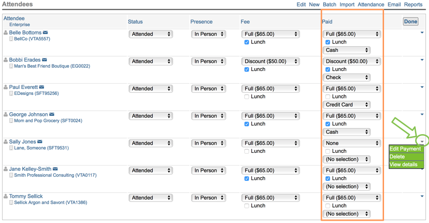Enable Paid Lunch checkbox for Paul Everett
Screen dimensions: 429x223
pos(328,97)
